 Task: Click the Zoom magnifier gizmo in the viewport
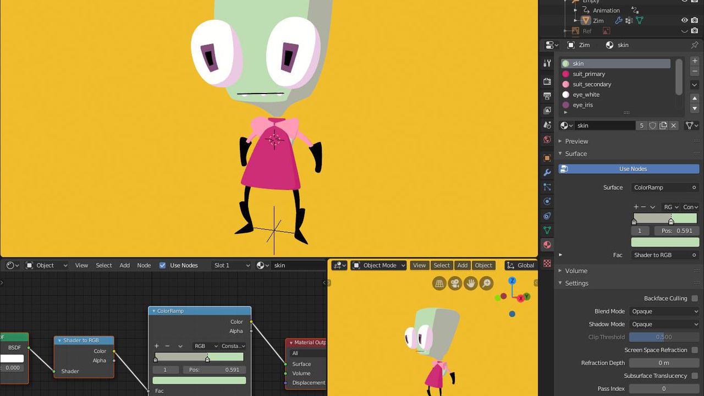point(486,283)
